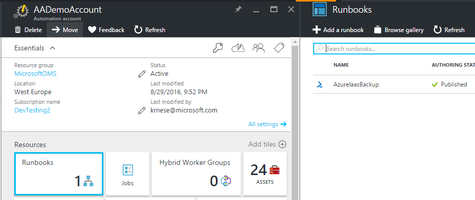Open the quickstart cloud lightning icon
Image resolution: width=475 pixels, height=200 pixels.
tap(238, 48)
